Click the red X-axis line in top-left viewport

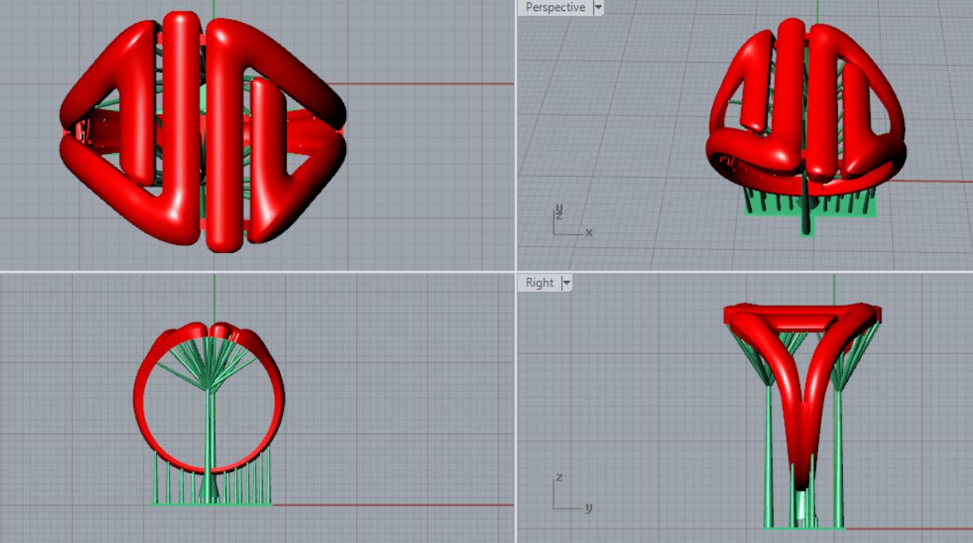428,83
